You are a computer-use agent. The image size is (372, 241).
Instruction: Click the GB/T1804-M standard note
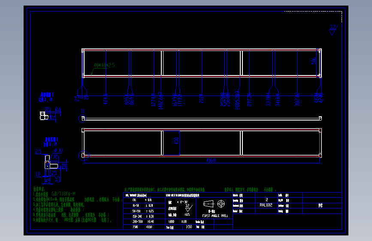(x=64, y=194)
